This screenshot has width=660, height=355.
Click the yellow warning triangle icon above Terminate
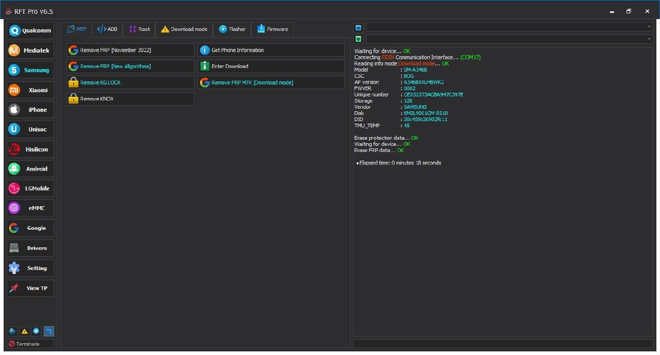(x=24, y=331)
